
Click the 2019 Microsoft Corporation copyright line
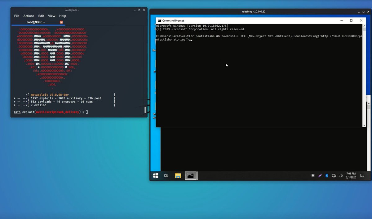pyautogui.click(x=201, y=29)
